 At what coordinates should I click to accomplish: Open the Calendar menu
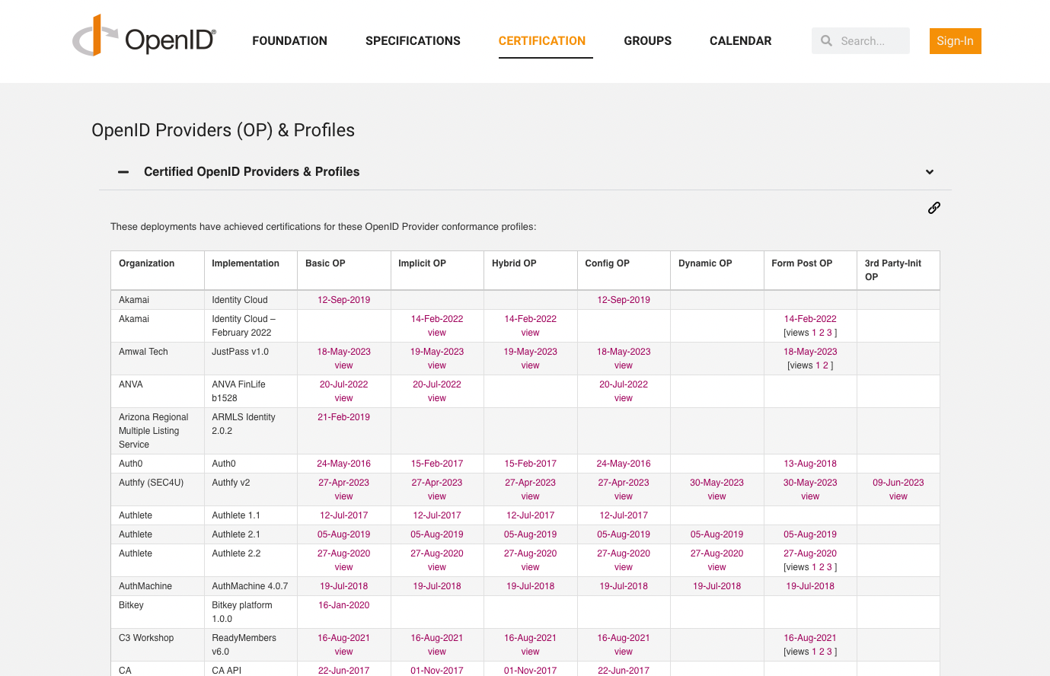[740, 41]
